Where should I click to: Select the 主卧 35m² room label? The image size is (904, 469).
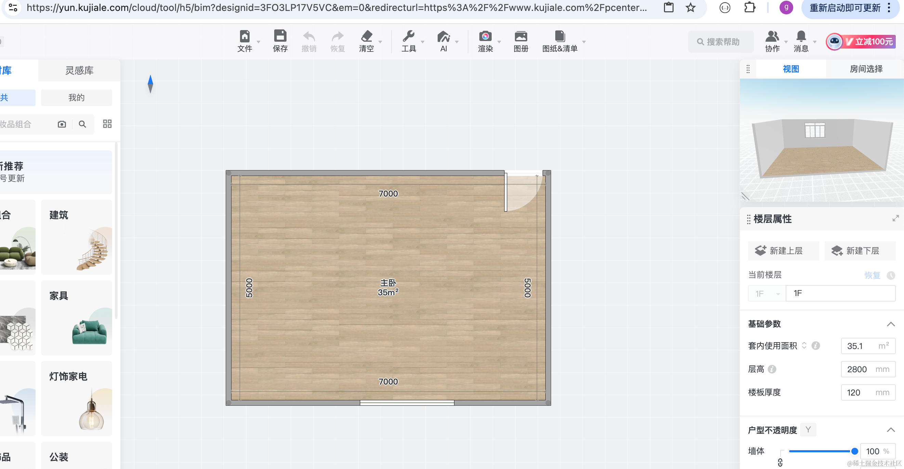pyautogui.click(x=388, y=287)
